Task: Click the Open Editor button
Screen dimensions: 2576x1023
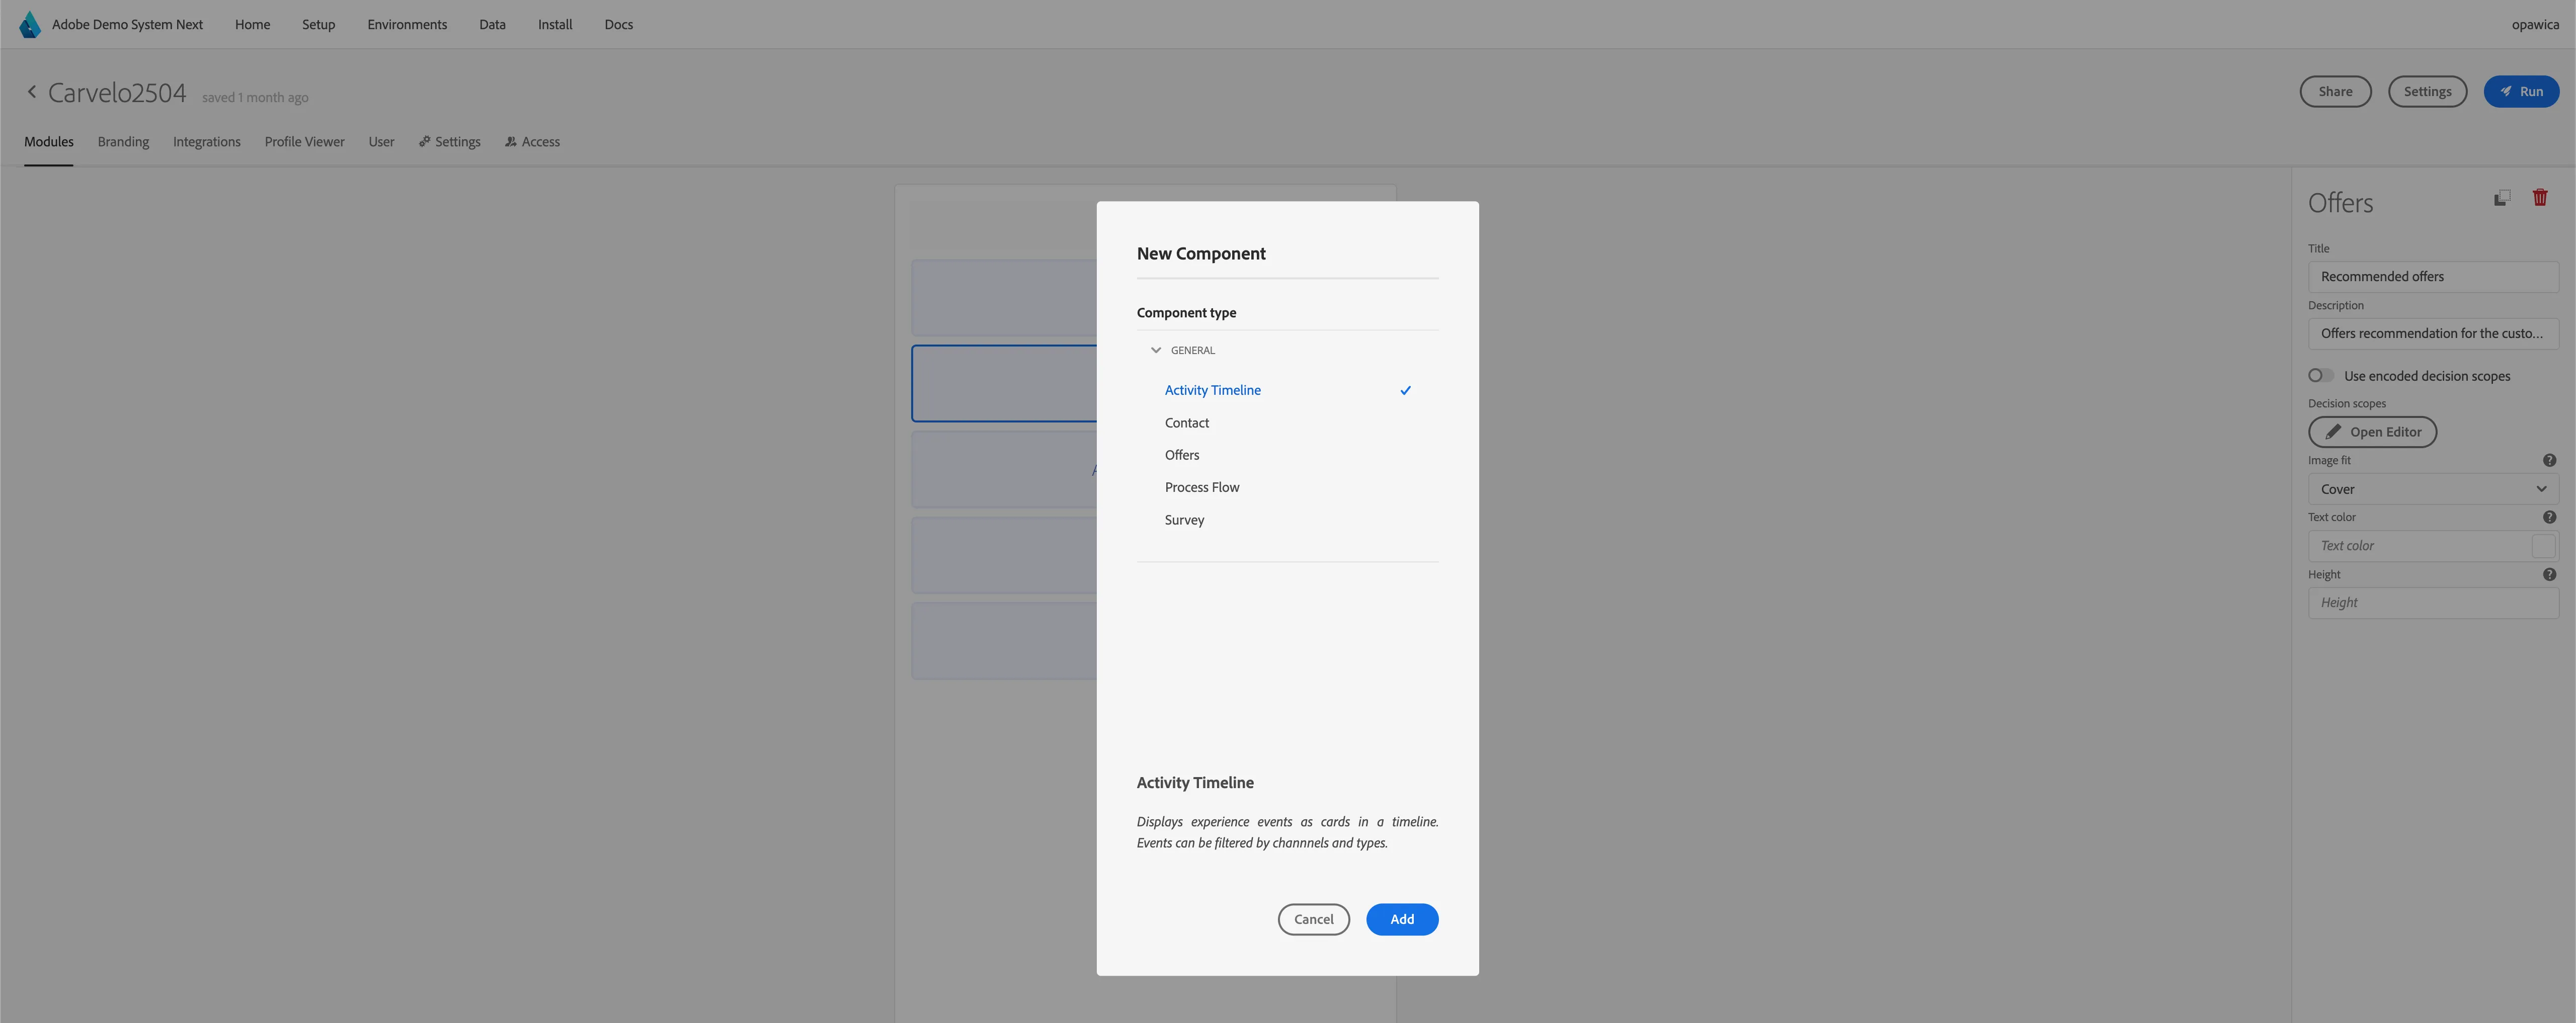Action: 2372,432
